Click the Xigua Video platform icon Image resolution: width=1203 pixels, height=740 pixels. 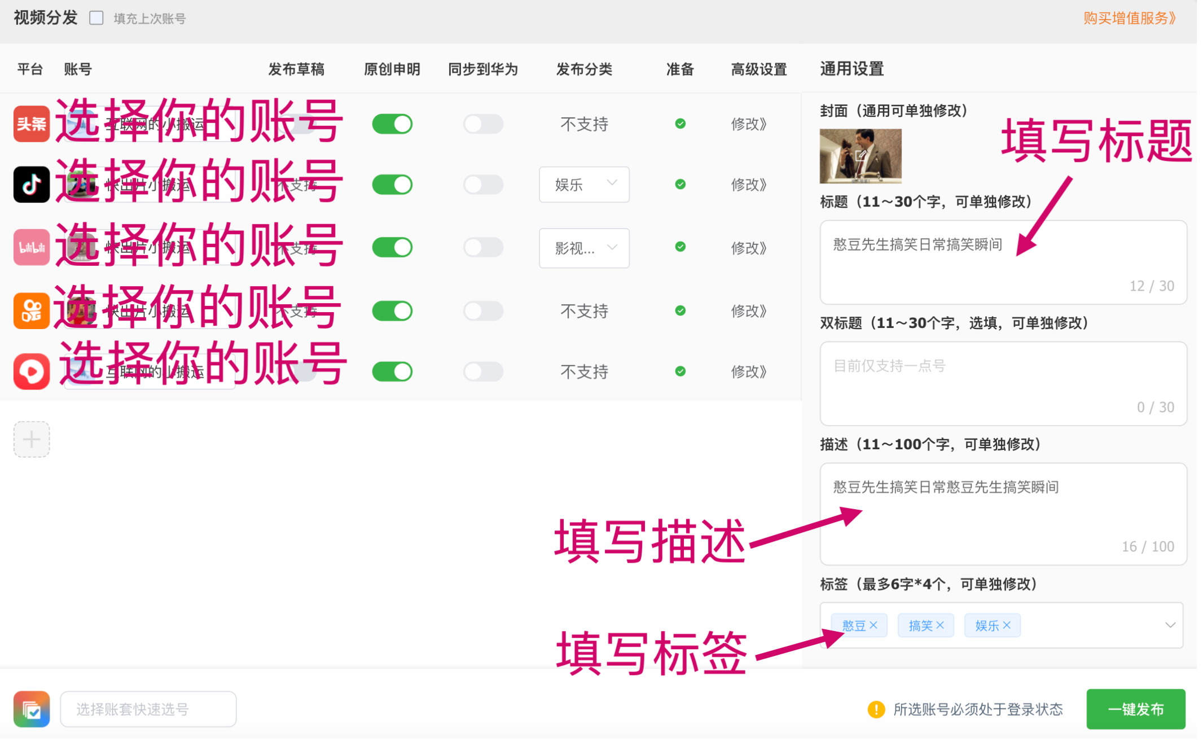(32, 371)
